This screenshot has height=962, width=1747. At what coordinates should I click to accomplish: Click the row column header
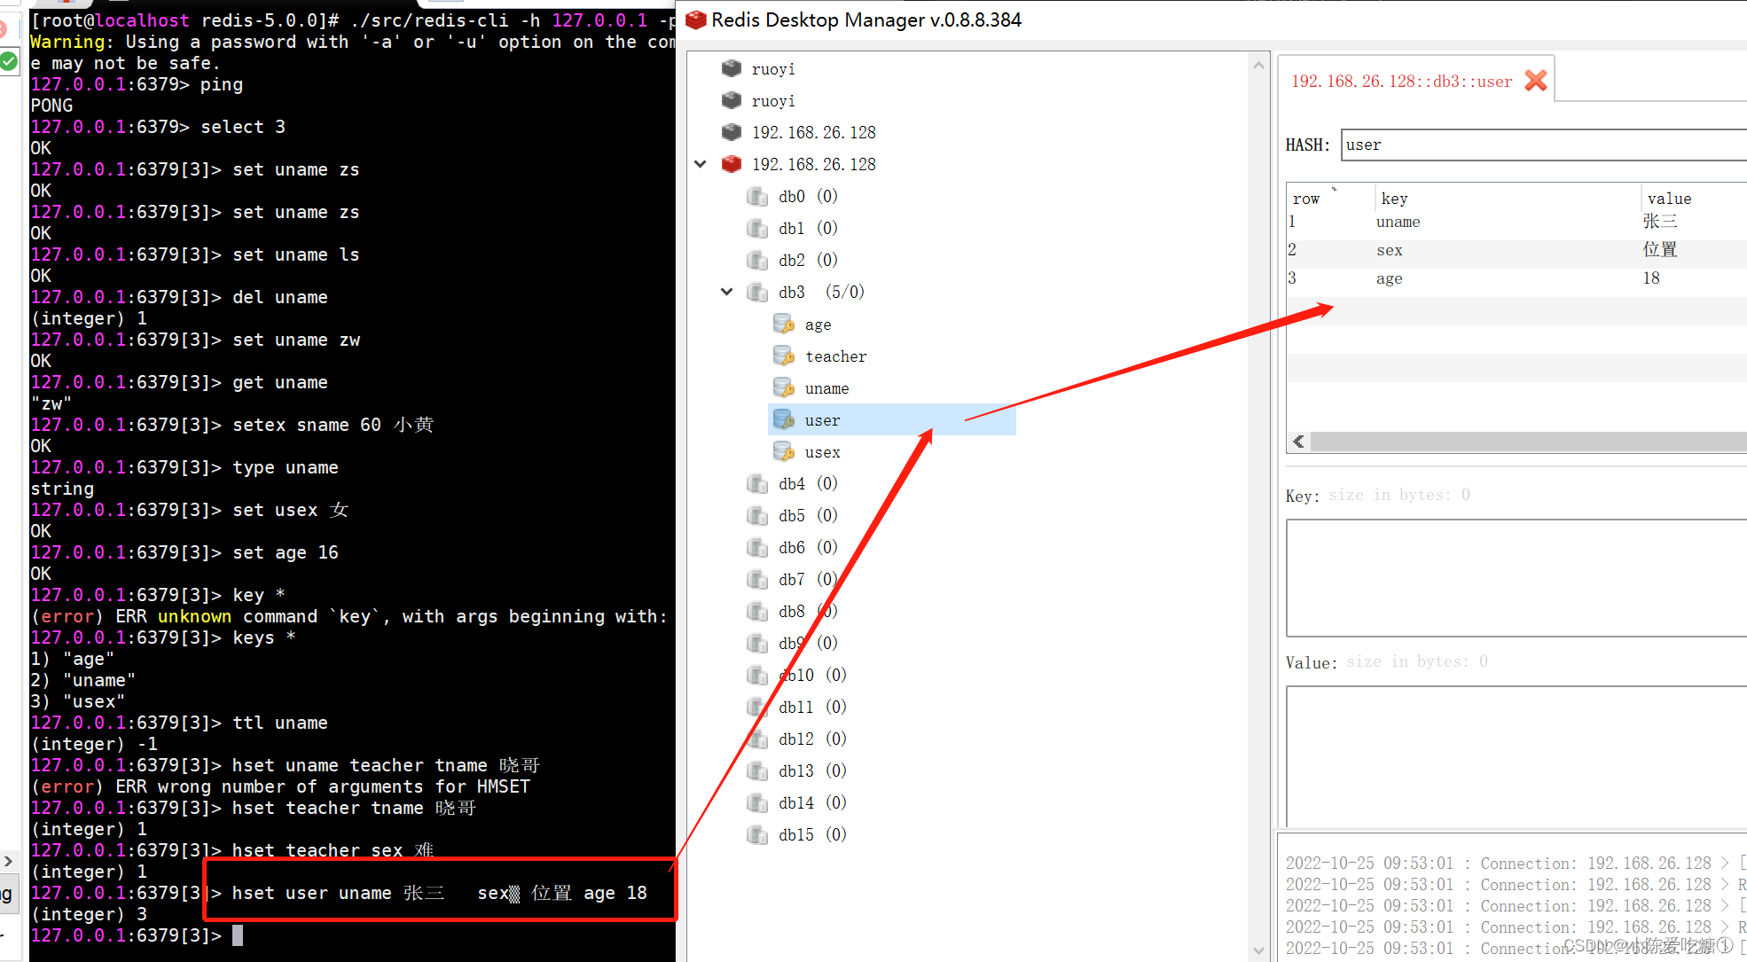tap(1306, 199)
